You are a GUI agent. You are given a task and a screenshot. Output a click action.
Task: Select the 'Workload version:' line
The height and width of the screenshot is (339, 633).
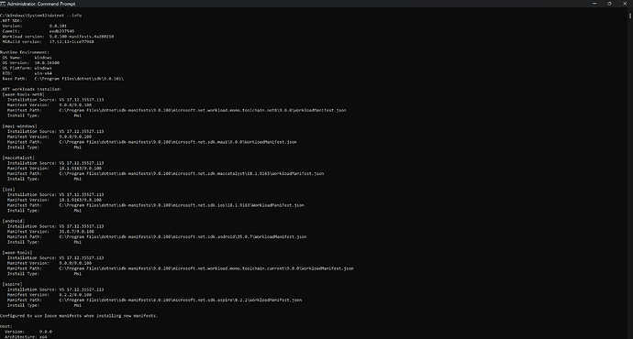click(x=58, y=37)
